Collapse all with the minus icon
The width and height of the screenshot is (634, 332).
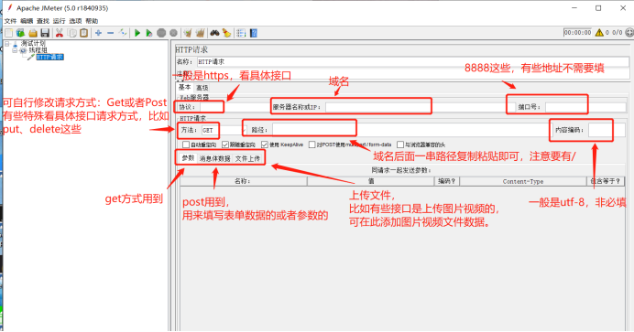(x=110, y=33)
